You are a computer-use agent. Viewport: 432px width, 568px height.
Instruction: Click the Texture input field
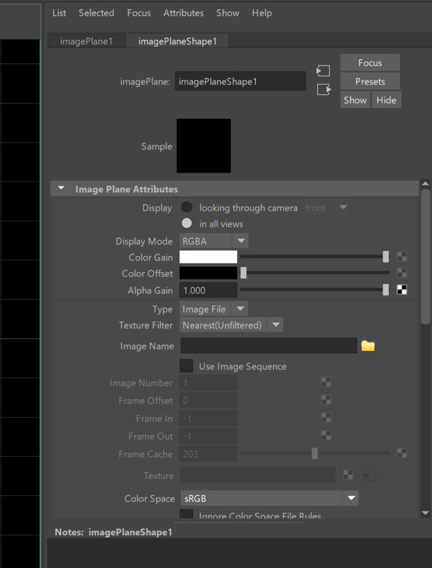click(257, 475)
